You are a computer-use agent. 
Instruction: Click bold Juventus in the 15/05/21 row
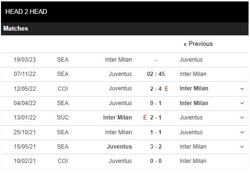click(119, 147)
